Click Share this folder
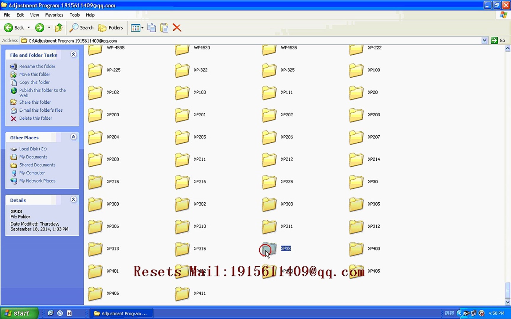This screenshot has height=319, width=511. (35, 102)
